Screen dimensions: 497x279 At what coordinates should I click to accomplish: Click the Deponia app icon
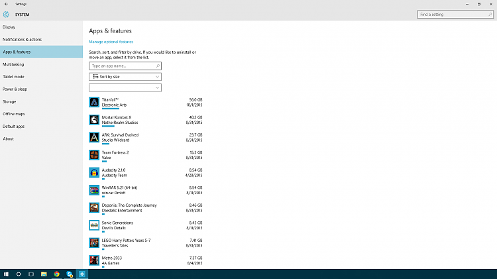coord(94,207)
